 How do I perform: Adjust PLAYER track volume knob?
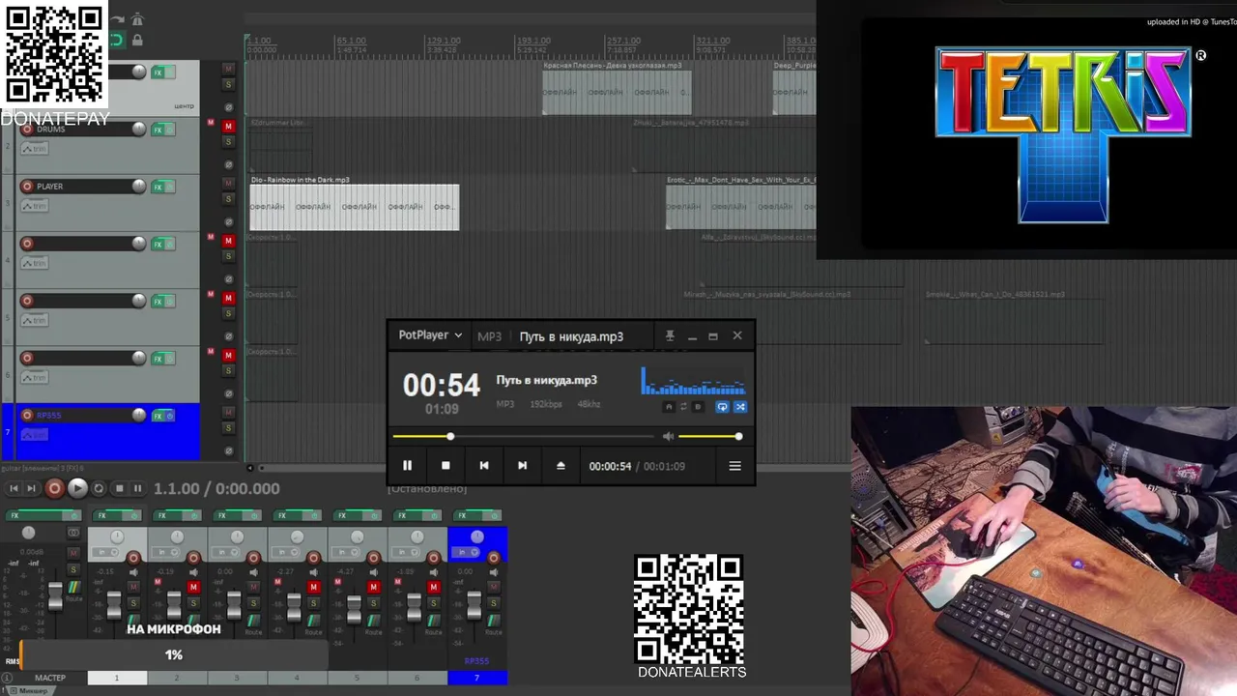point(139,187)
